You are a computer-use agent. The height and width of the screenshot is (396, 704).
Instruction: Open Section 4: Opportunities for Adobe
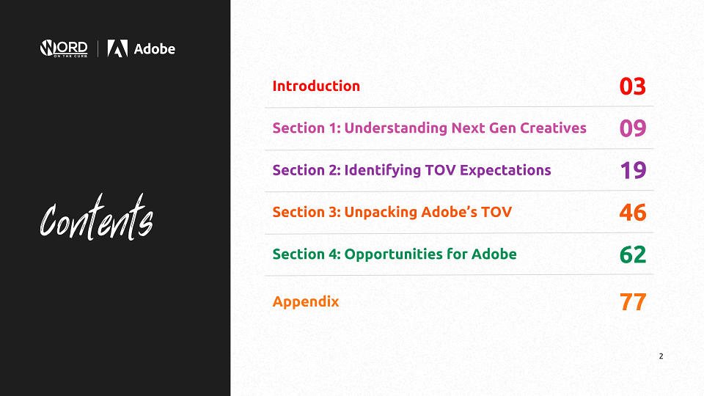pos(395,254)
